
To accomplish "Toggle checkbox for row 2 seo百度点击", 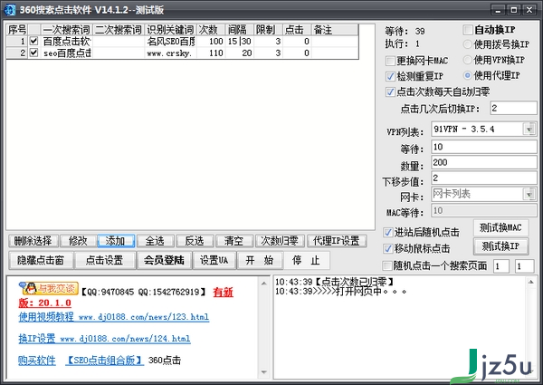I will coord(33,53).
